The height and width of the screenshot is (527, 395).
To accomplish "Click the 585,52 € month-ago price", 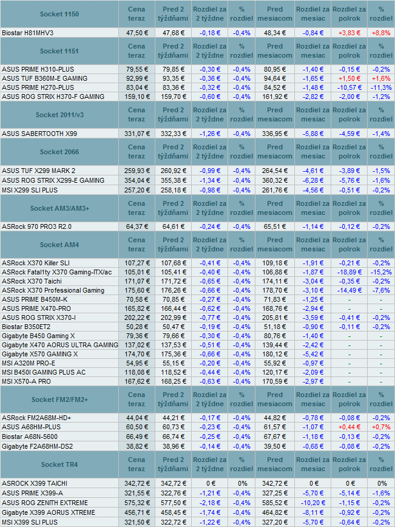I will (275, 503).
